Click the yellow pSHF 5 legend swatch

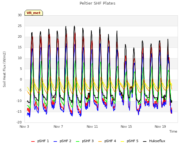point(123,141)
